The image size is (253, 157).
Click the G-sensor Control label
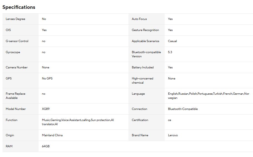[17, 41]
